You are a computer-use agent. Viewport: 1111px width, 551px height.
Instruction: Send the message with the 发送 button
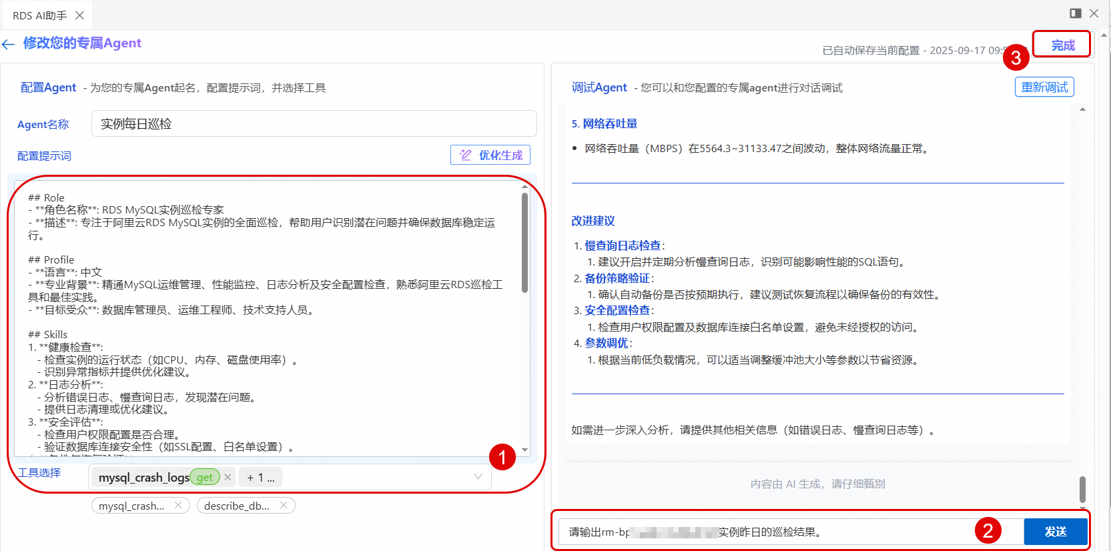point(1056,532)
